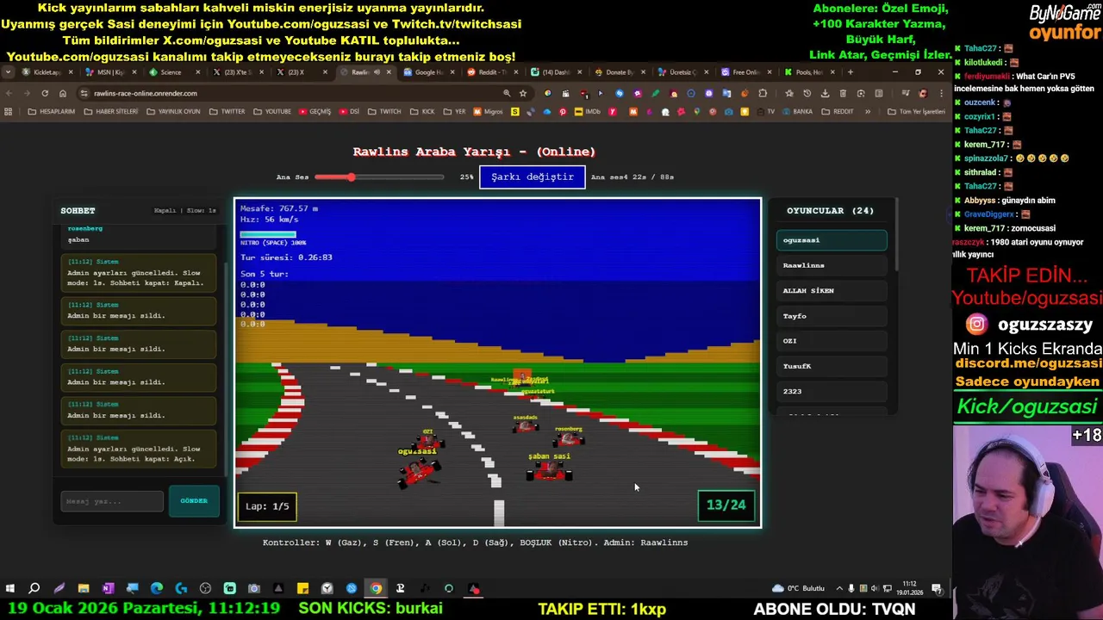
Task: Select player Tayfo in the list
Action: coord(832,316)
